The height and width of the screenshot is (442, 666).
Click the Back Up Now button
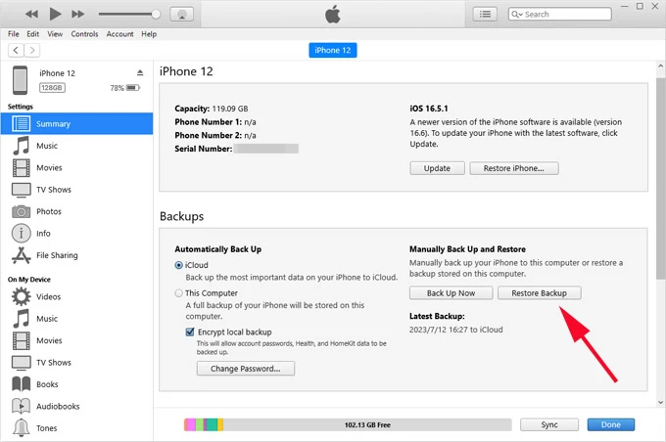[x=451, y=292]
